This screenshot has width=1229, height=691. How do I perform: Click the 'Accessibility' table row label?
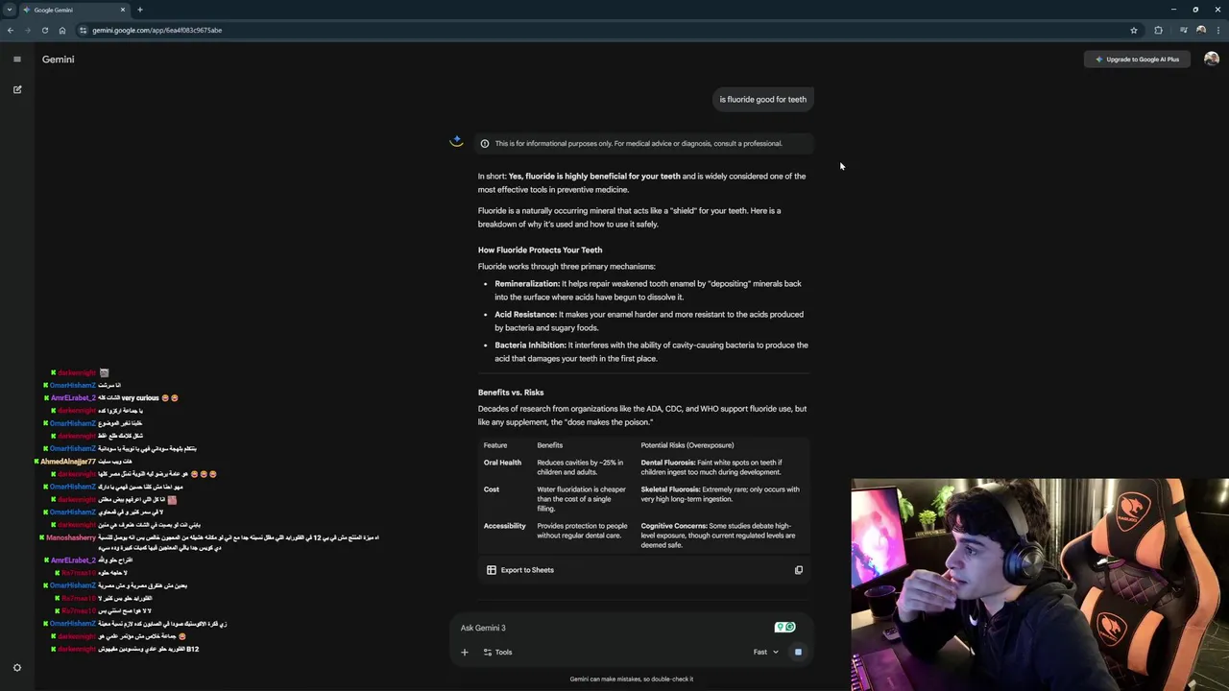click(x=505, y=526)
